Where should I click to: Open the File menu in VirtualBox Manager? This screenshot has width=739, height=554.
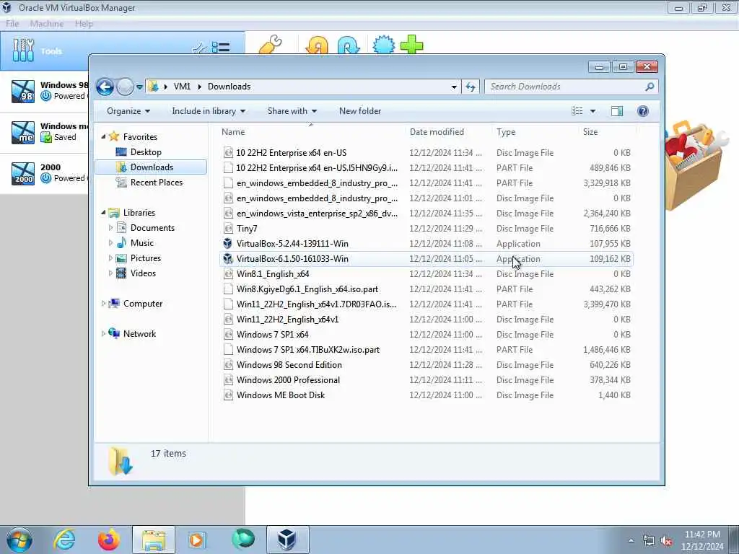point(12,24)
